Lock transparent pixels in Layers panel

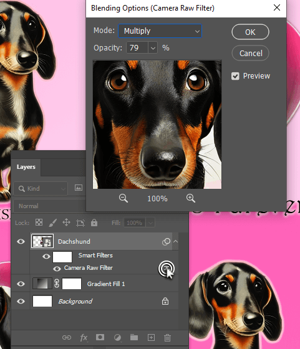click(x=39, y=222)
